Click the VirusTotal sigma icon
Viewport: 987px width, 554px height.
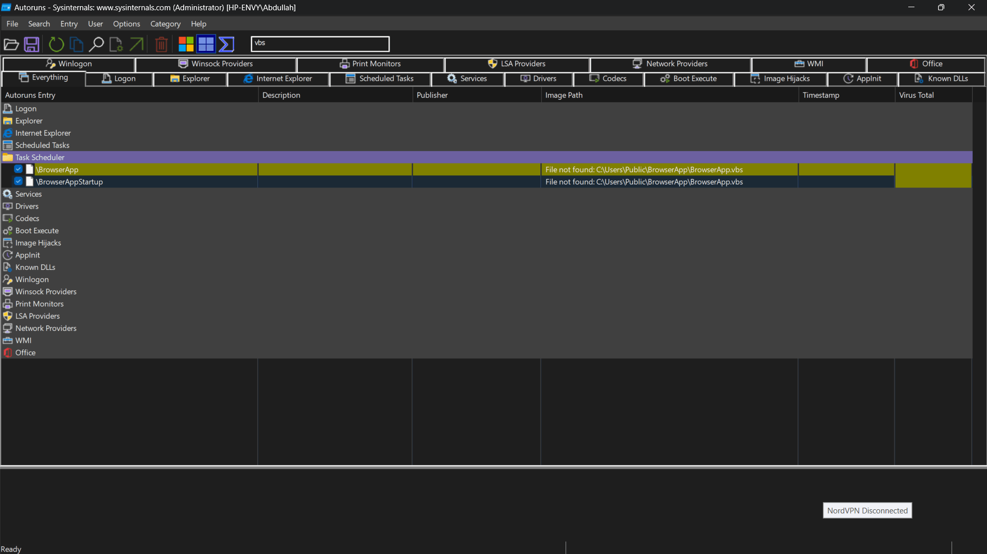click(x=226, y=44)
